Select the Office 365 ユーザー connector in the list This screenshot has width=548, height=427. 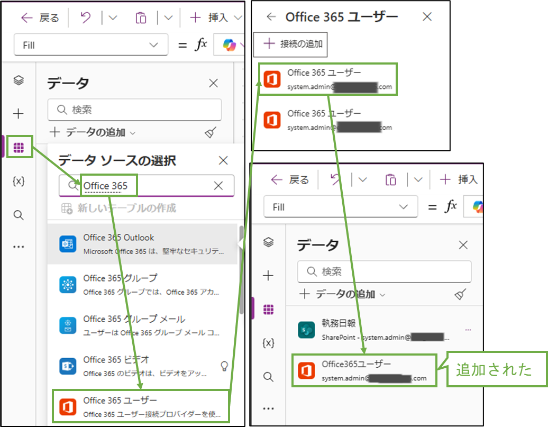click(141, 407)
